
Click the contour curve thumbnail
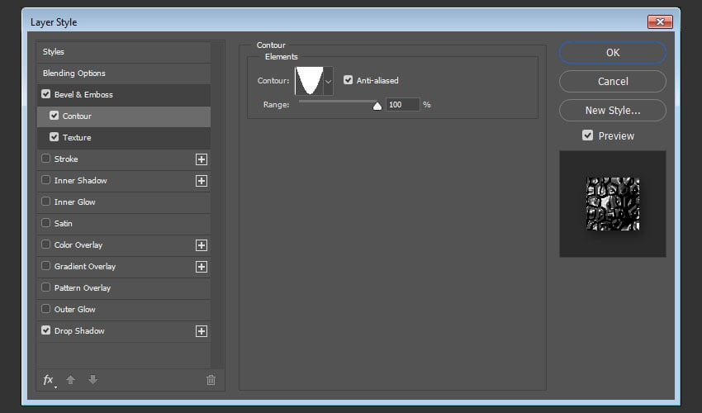pyautogui.click(x=309, y=81)
